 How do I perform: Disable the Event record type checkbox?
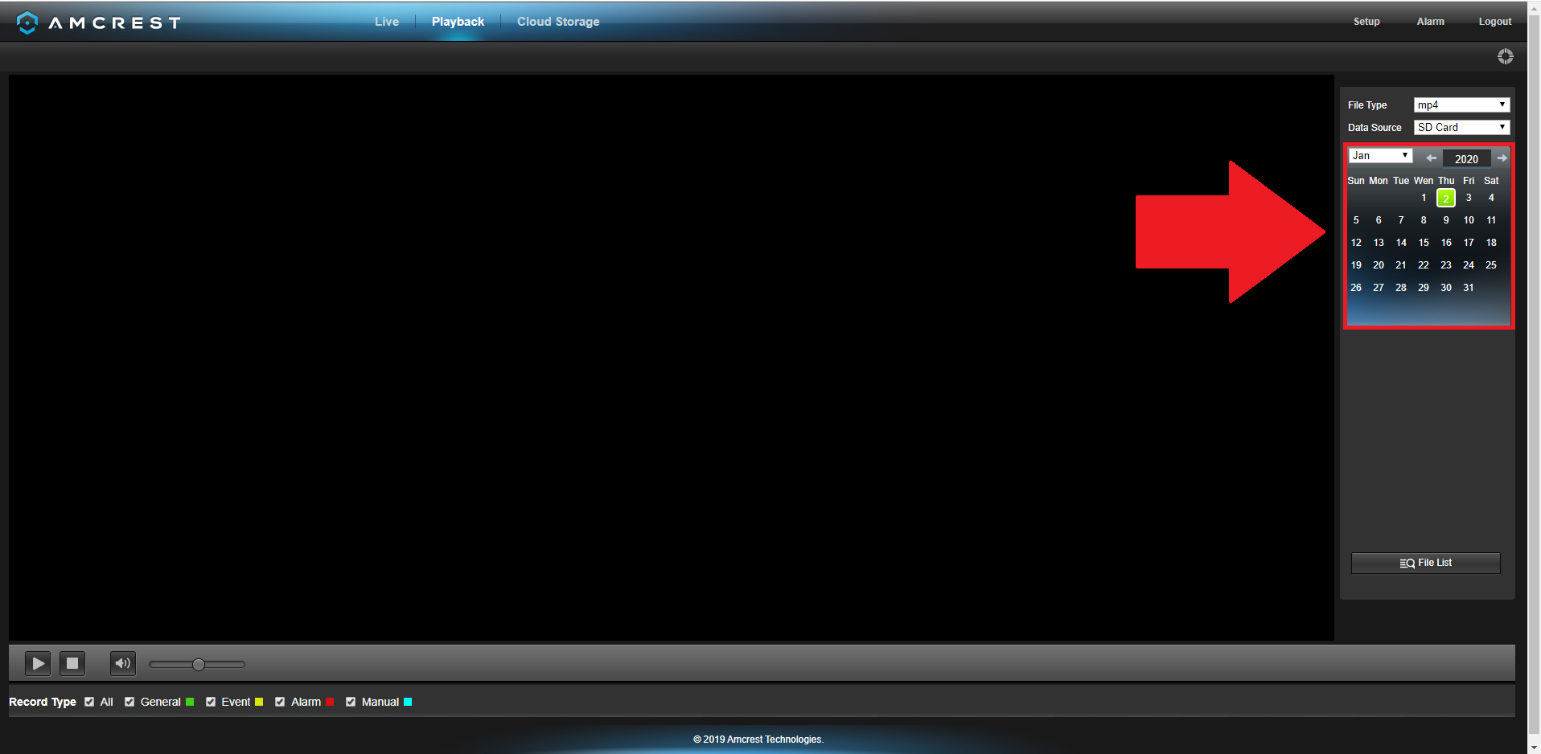coord(211,702)
